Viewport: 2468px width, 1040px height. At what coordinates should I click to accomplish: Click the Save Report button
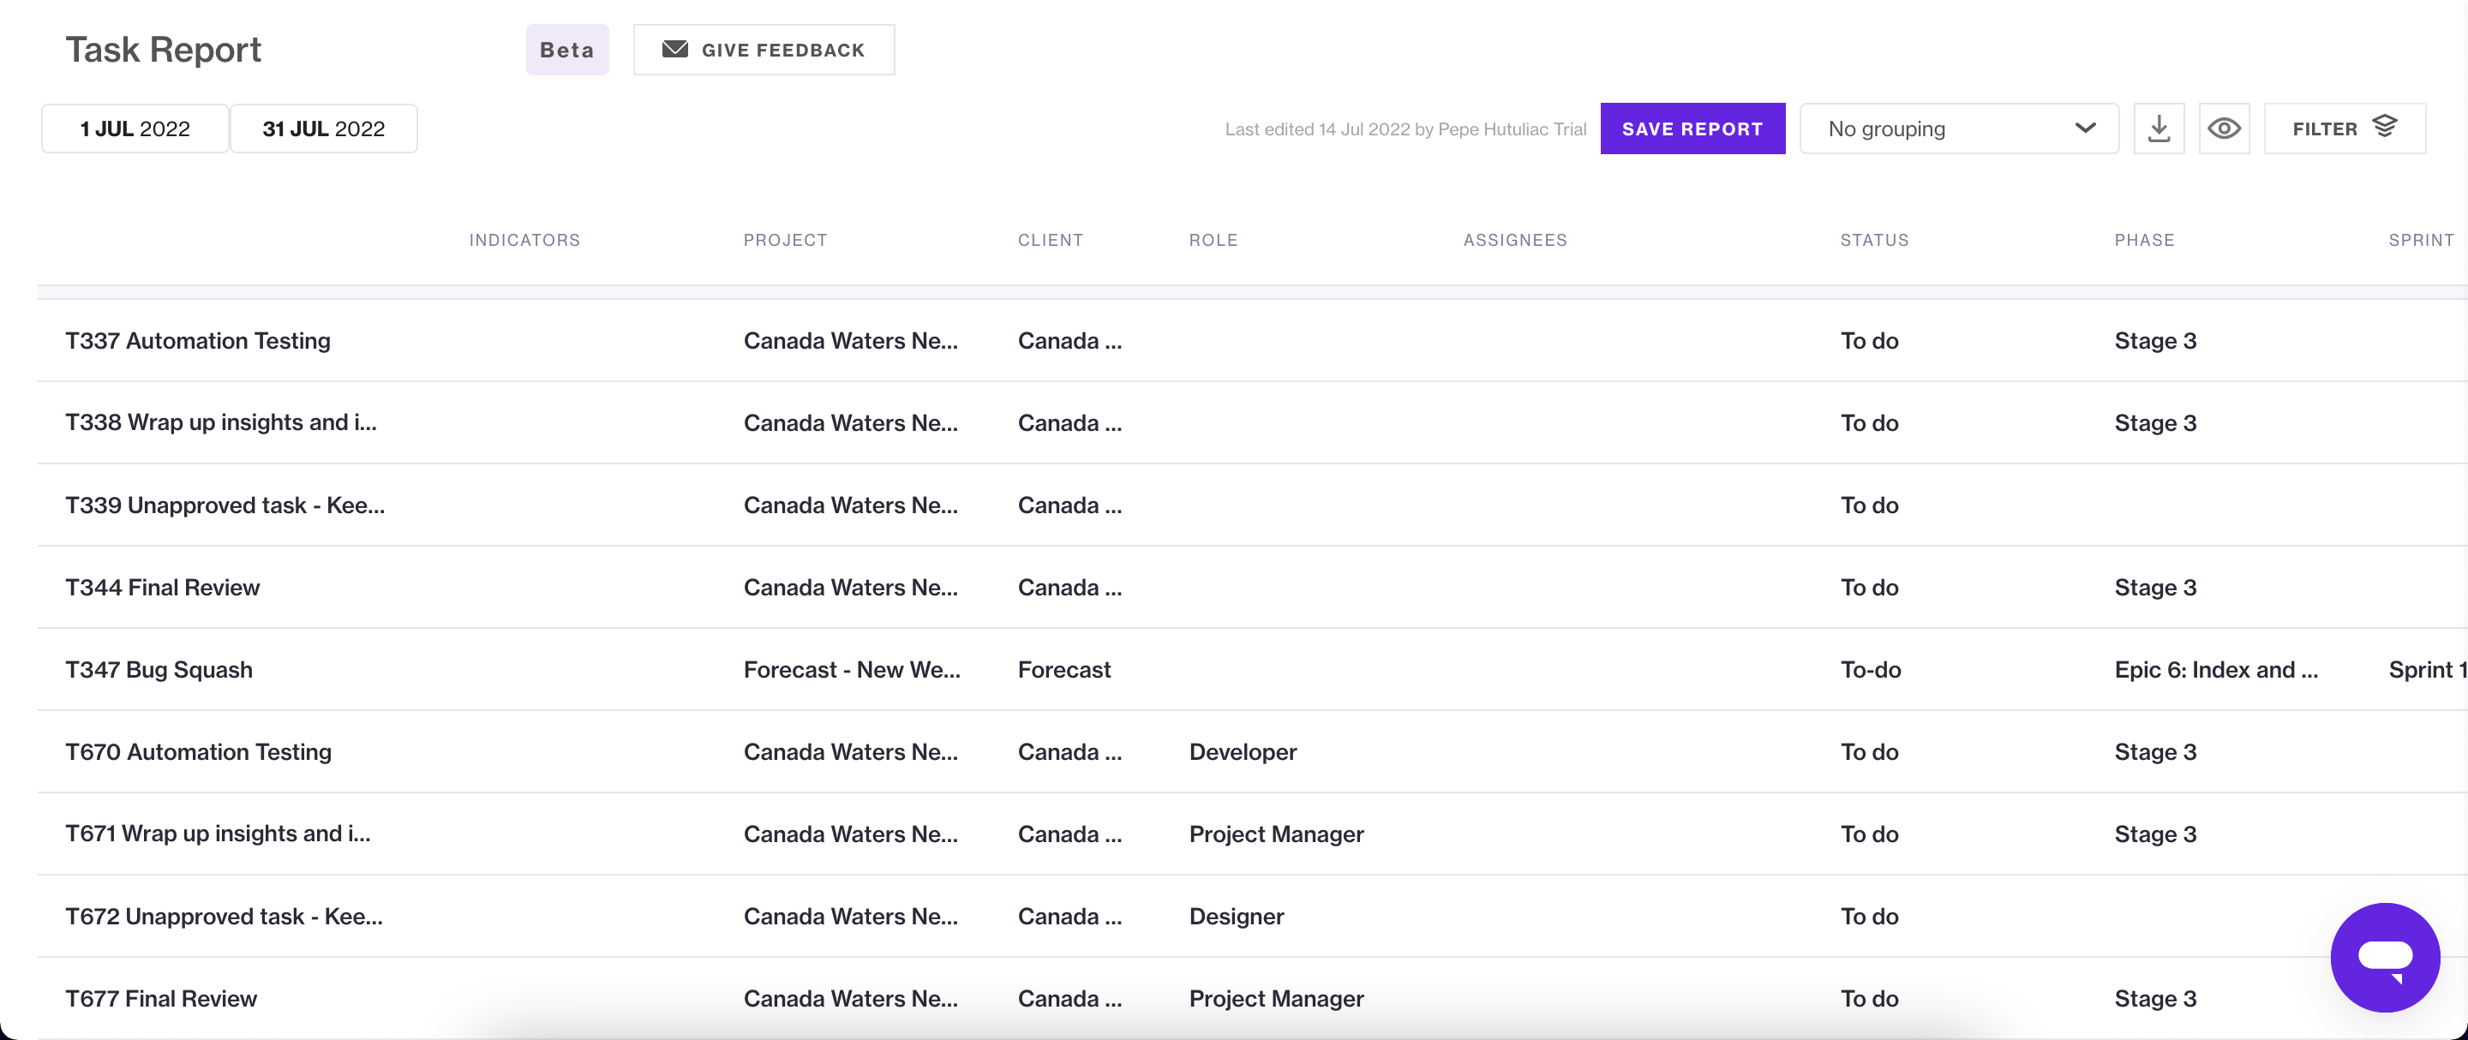point(1692,129)
